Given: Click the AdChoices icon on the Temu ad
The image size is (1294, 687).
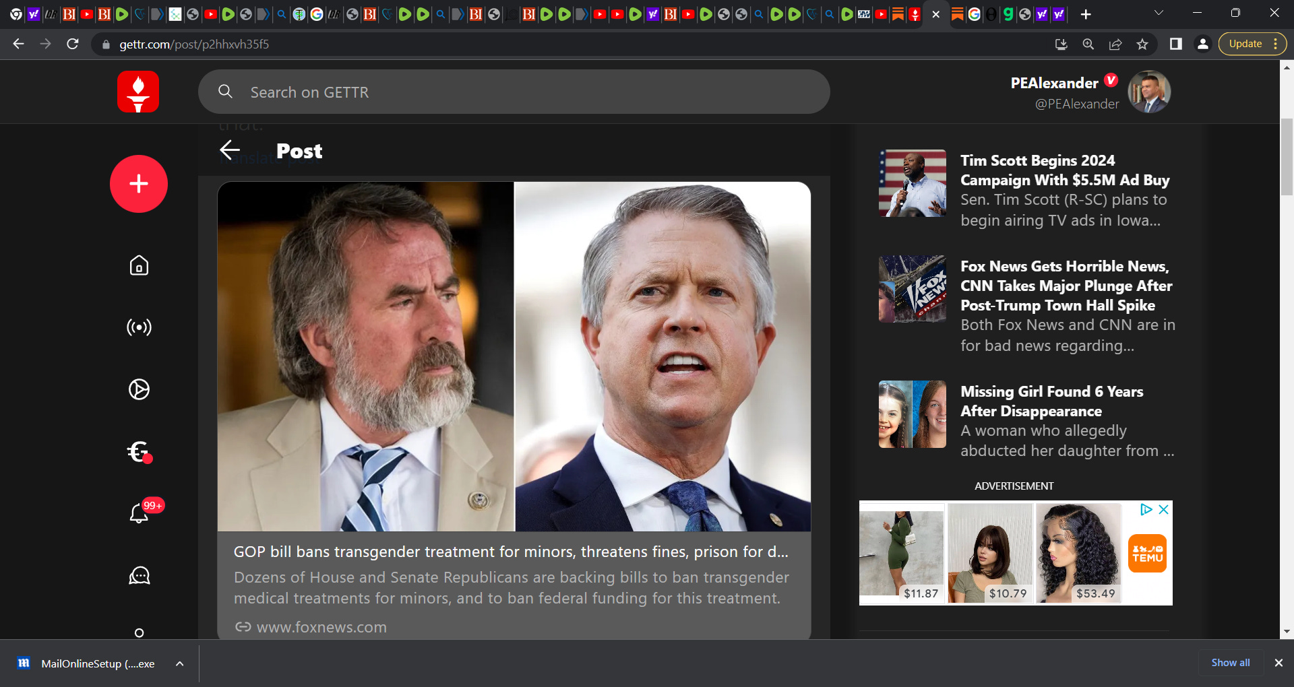Looking at the screenshot, I should (1146, 510).
